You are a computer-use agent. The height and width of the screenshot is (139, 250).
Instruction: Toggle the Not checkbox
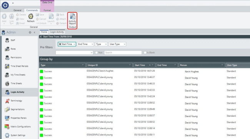tap(96, 53)
